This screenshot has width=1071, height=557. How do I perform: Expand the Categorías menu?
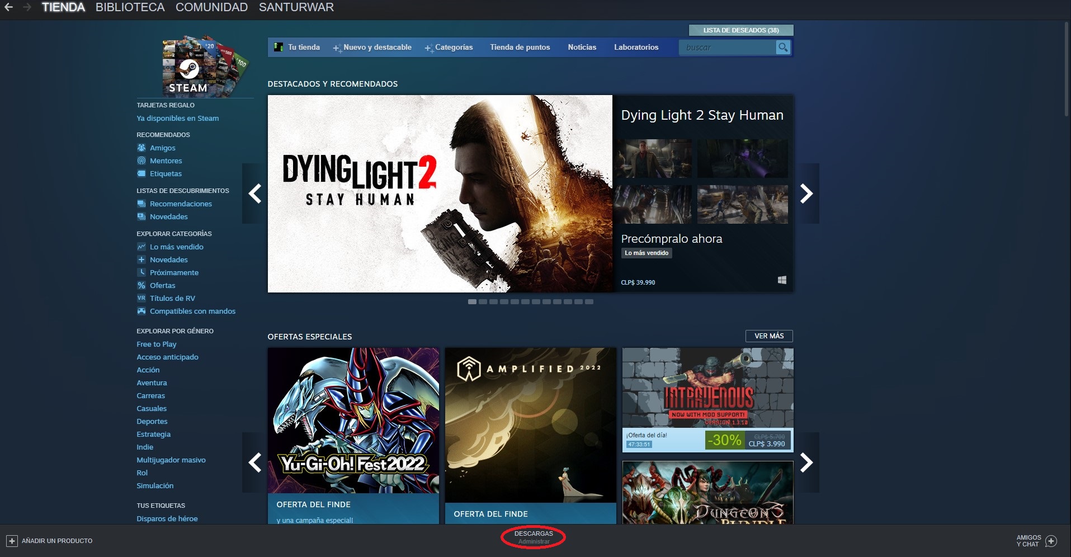click(449, 48)
